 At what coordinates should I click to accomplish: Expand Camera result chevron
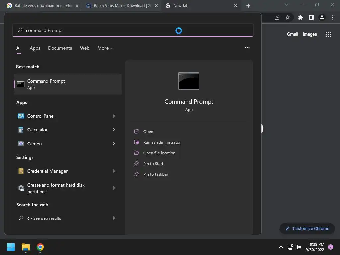tap(114, 144)
